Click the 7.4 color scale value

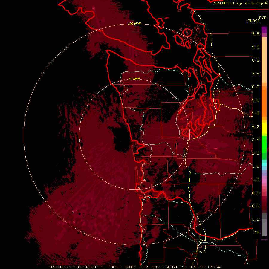[256, 74]
